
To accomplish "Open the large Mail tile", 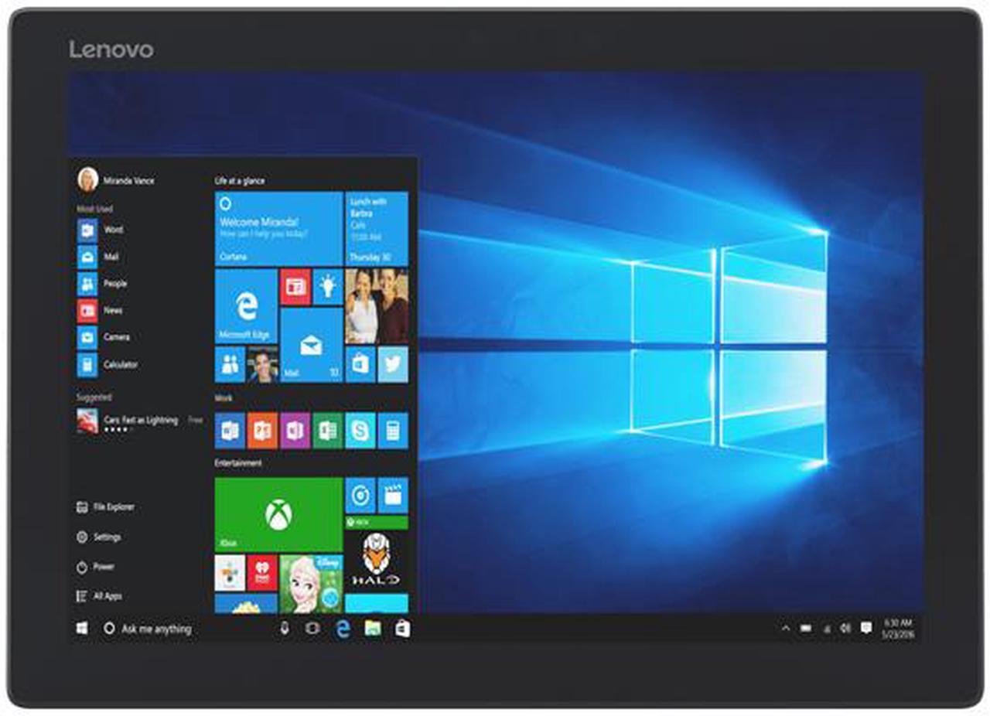I will coord(312,345).
